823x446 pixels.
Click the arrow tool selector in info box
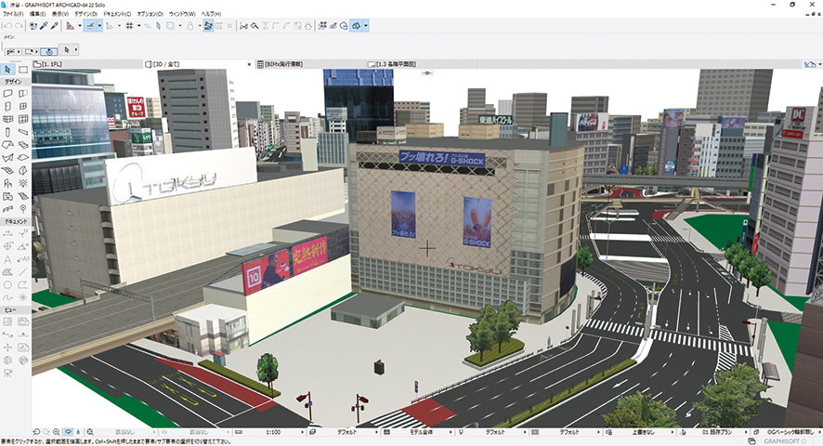[67, 50]
